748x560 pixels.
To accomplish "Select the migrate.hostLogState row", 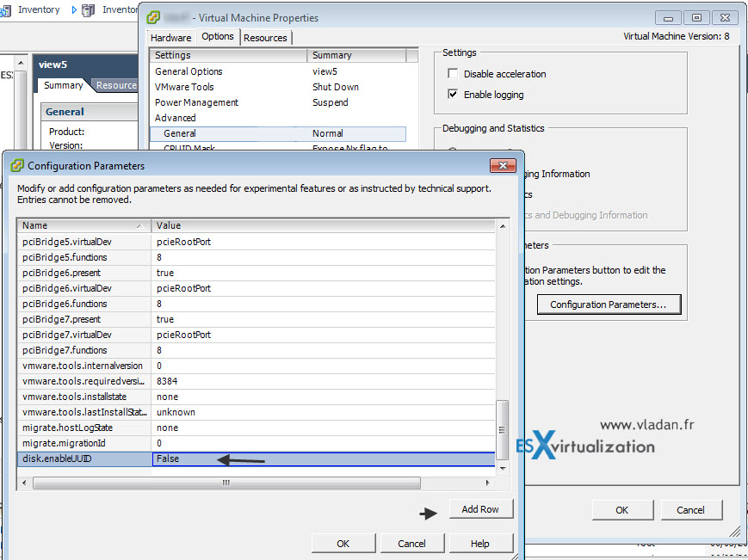I will pyautogui.click(x=257, y=428).
